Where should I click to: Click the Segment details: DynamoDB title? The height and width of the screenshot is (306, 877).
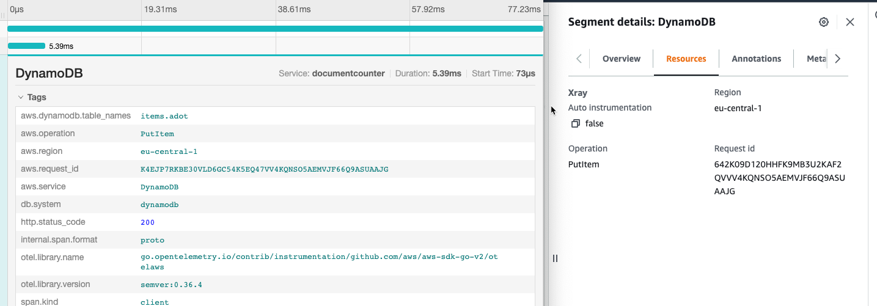click(x=642, y=22)
